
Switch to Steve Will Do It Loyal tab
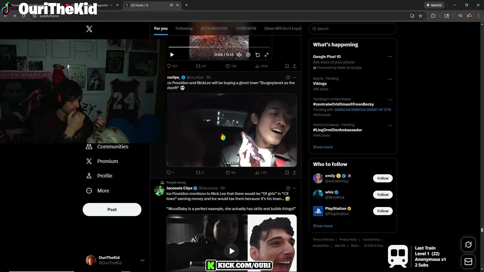pyautogui.click(x=282, y=29)
